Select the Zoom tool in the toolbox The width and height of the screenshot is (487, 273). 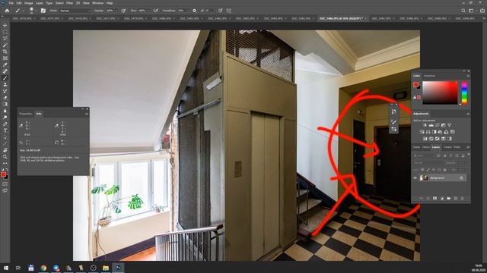[5, 157]
